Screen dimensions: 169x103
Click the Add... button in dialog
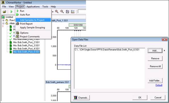pos(155,51)
